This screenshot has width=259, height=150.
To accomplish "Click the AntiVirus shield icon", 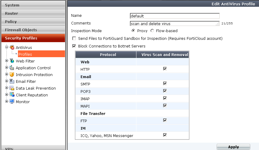I will (x=12, y=47).
